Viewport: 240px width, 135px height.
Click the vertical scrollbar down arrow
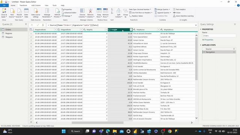click(x=196, y=118)
